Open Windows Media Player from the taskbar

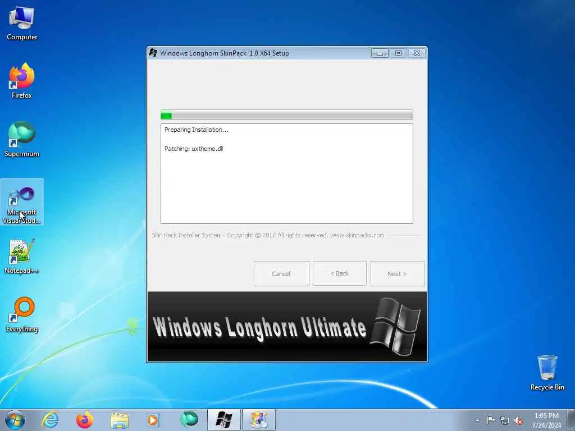click(154, 420)
